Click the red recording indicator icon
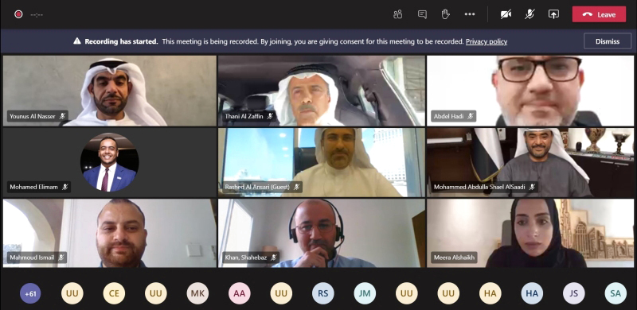 click(18, 14)
